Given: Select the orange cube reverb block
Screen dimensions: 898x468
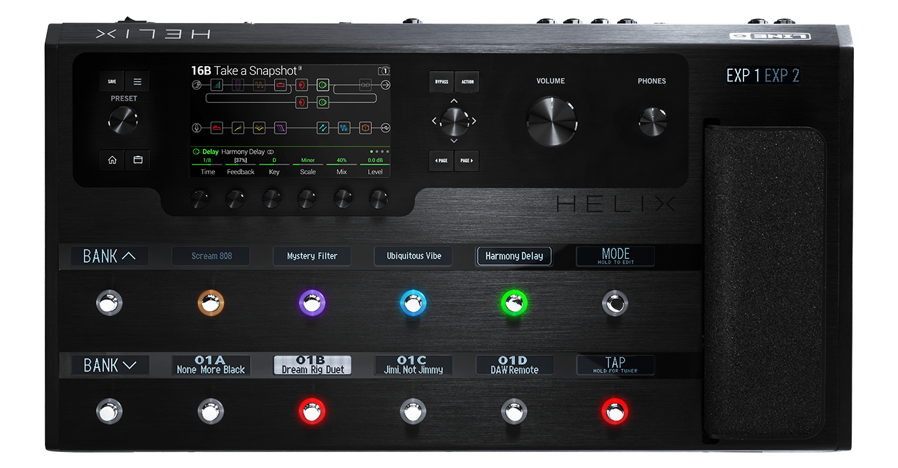Looking at the screenshot, I should (x=365, y=128).
